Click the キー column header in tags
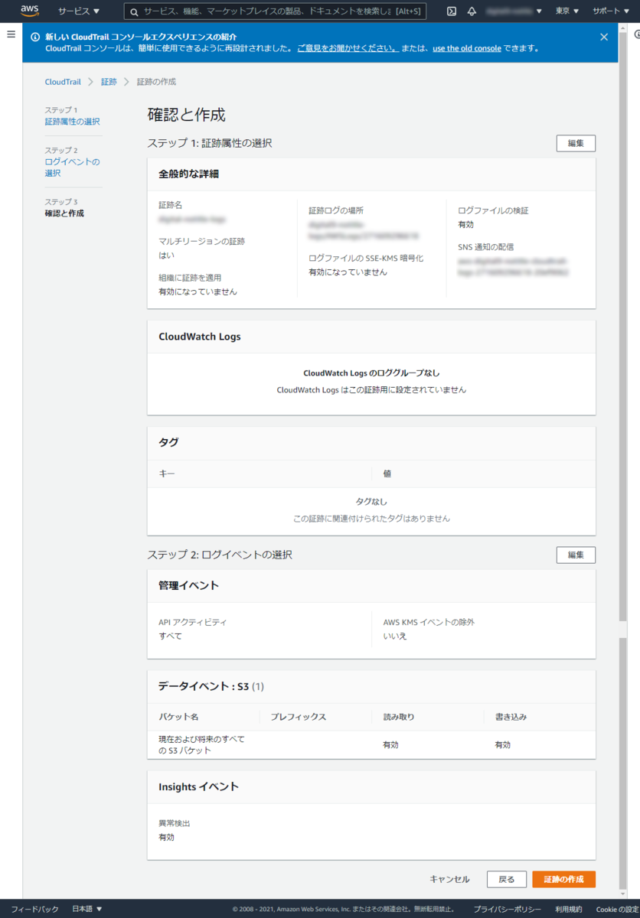Viewport: 640px width, 918px height. coord(167,474)
